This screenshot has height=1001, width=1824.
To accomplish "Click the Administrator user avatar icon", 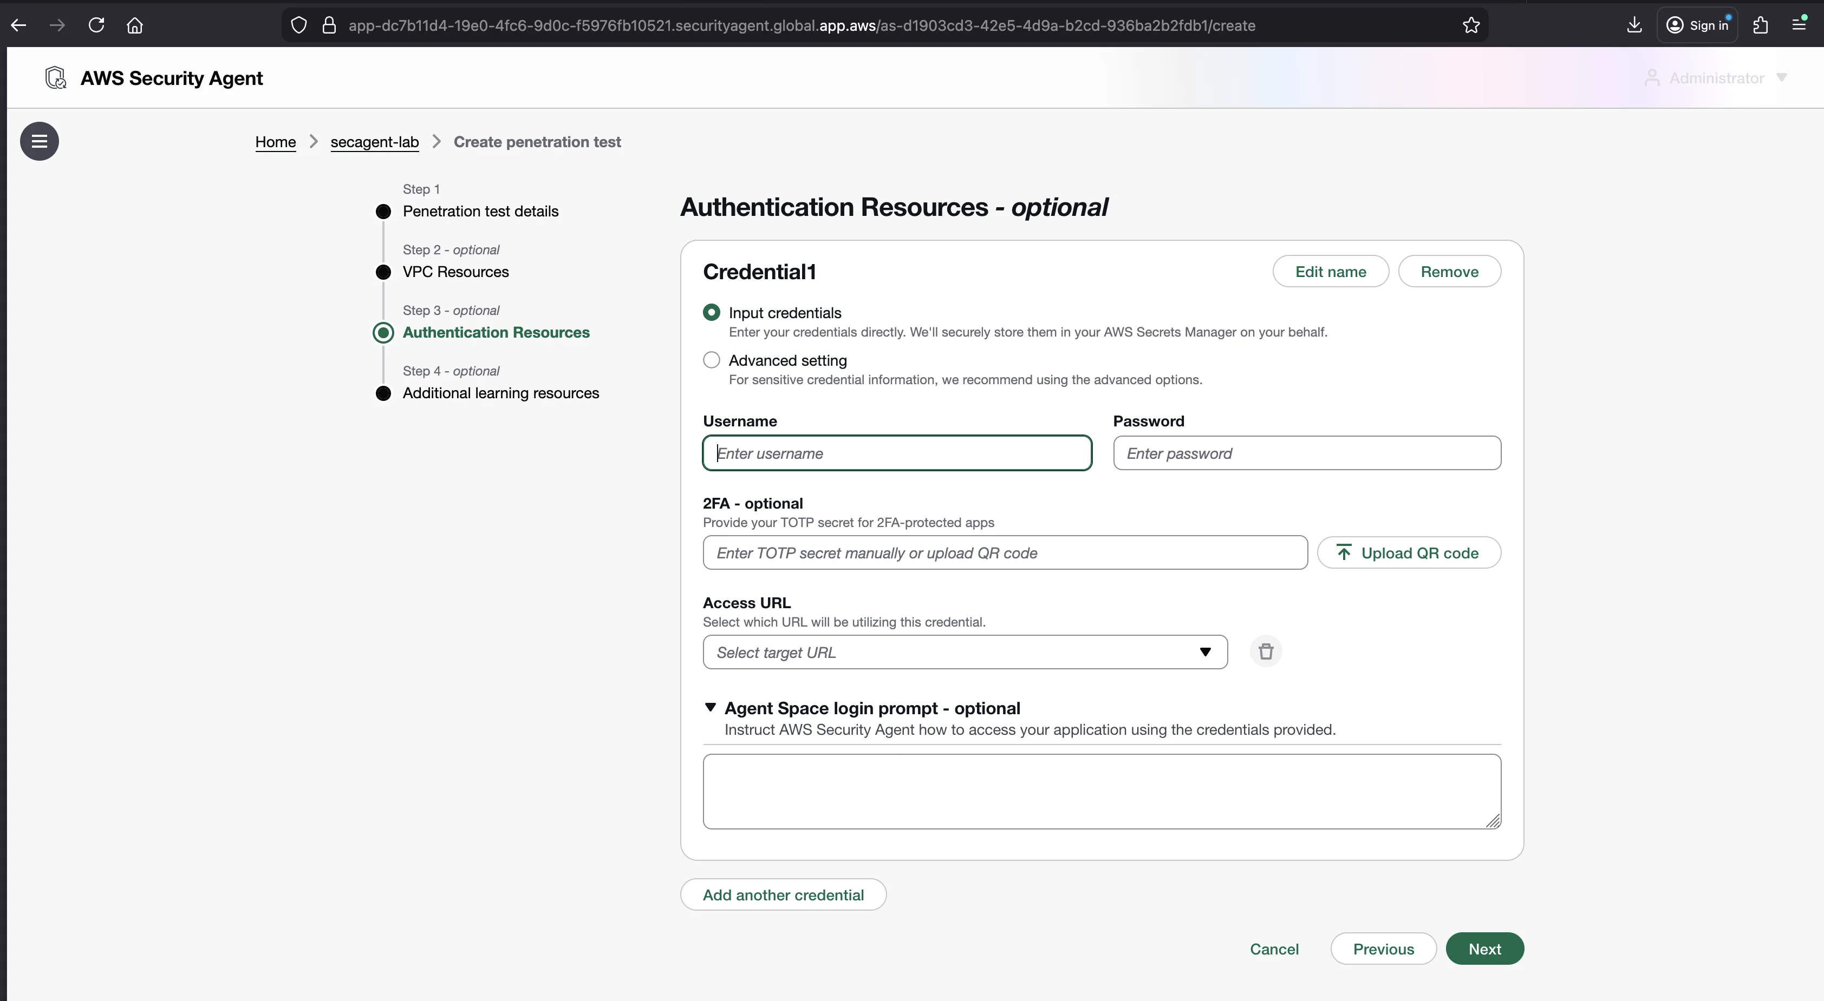I will click(x=1651, y=78).
